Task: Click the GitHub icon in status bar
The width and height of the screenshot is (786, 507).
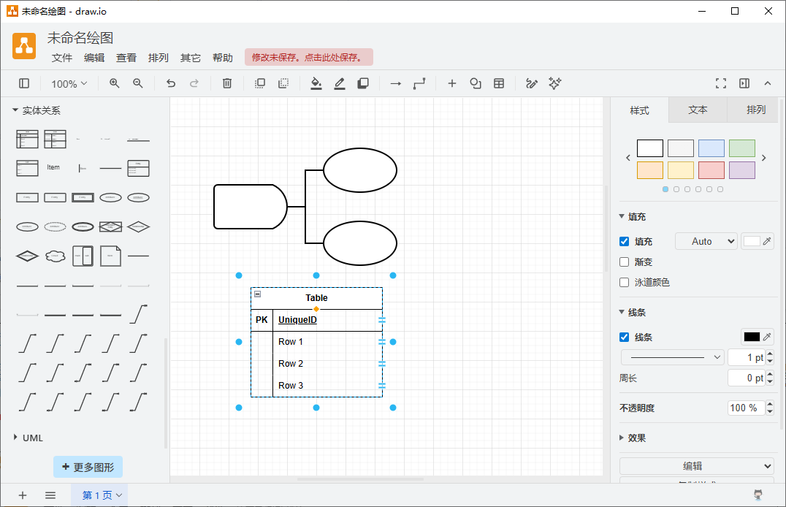Action: pos(758,495)
